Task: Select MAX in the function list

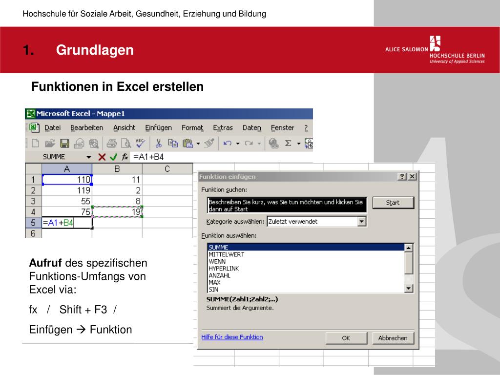Action: 306,283
